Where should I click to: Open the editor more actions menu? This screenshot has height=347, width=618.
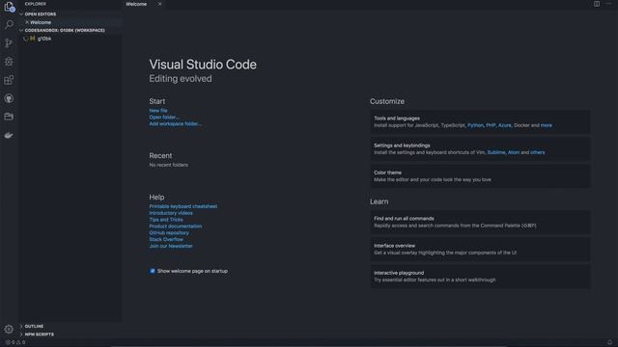pyautogui.click(x=608, y=4)
